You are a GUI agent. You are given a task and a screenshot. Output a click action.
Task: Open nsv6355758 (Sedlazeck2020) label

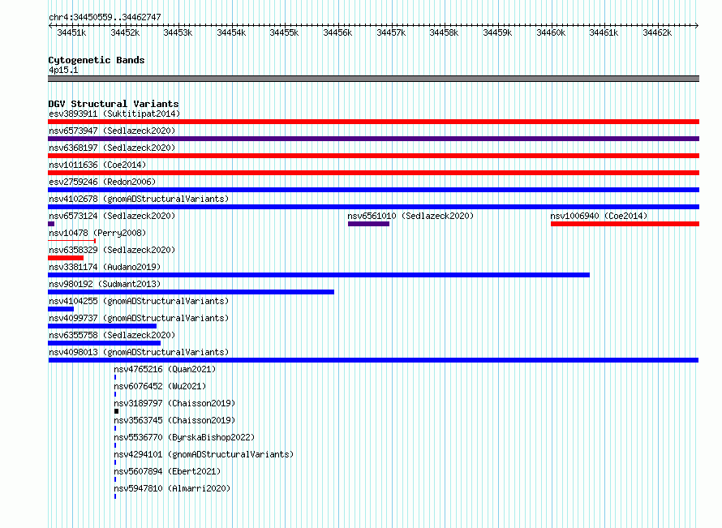(x=112, y=335)
